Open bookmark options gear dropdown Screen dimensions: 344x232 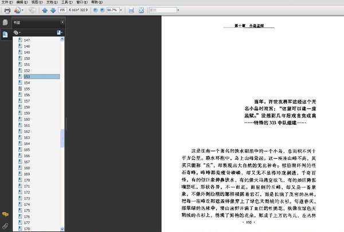(17, 33)
